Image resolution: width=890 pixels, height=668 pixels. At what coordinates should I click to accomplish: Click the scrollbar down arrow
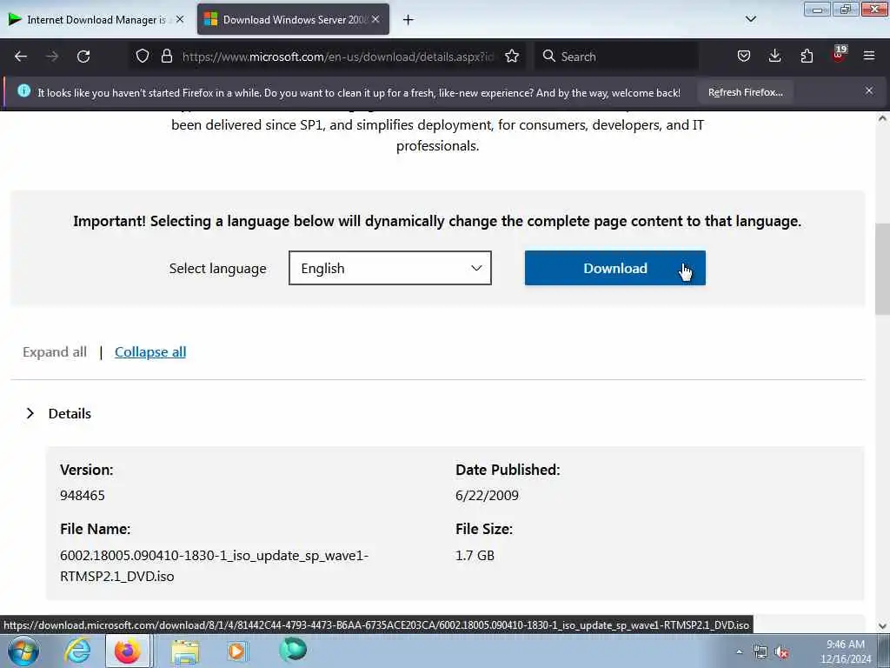[882, 626]
